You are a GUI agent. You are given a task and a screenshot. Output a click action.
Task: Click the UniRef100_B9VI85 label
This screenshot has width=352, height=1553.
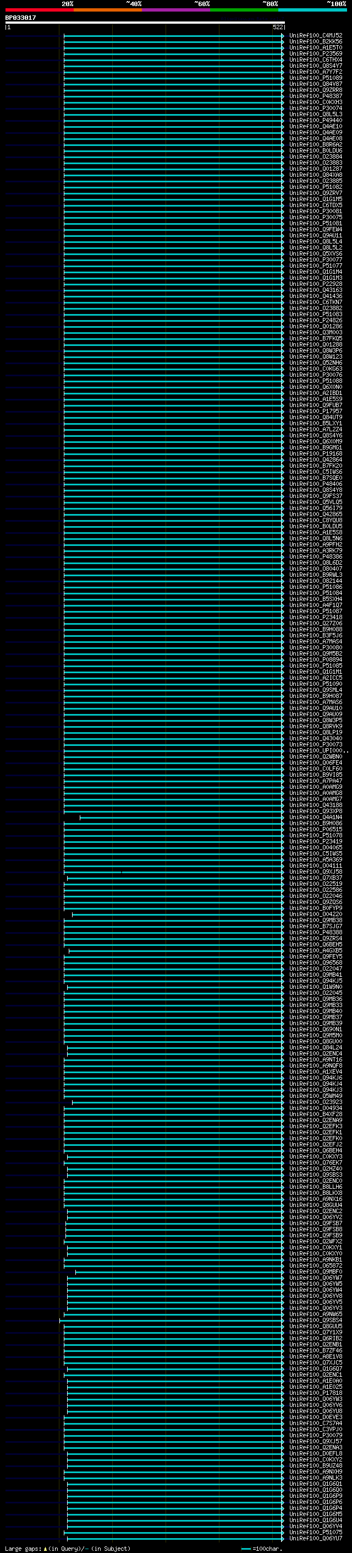[316, 775]
